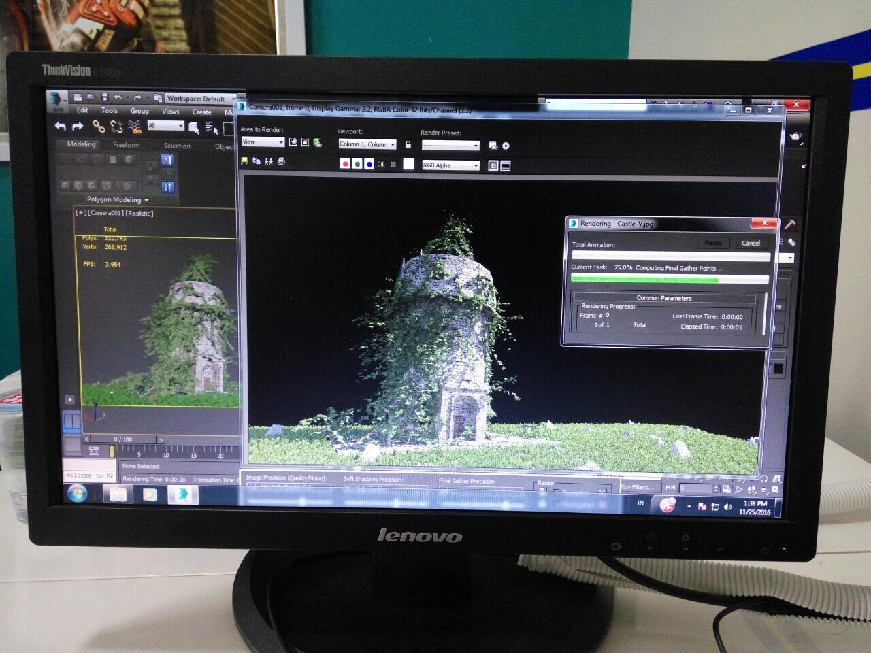Expand the Polygon Modeling panel arrow

pyautogui.click(x=146, y=200)
